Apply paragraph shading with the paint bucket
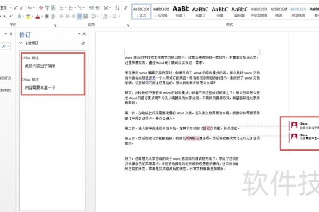The width and height of the screenshot is (319, 212). coord(105,16)
